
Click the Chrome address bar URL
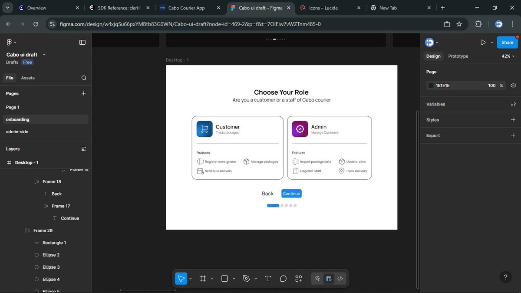[x=190, y=24]
